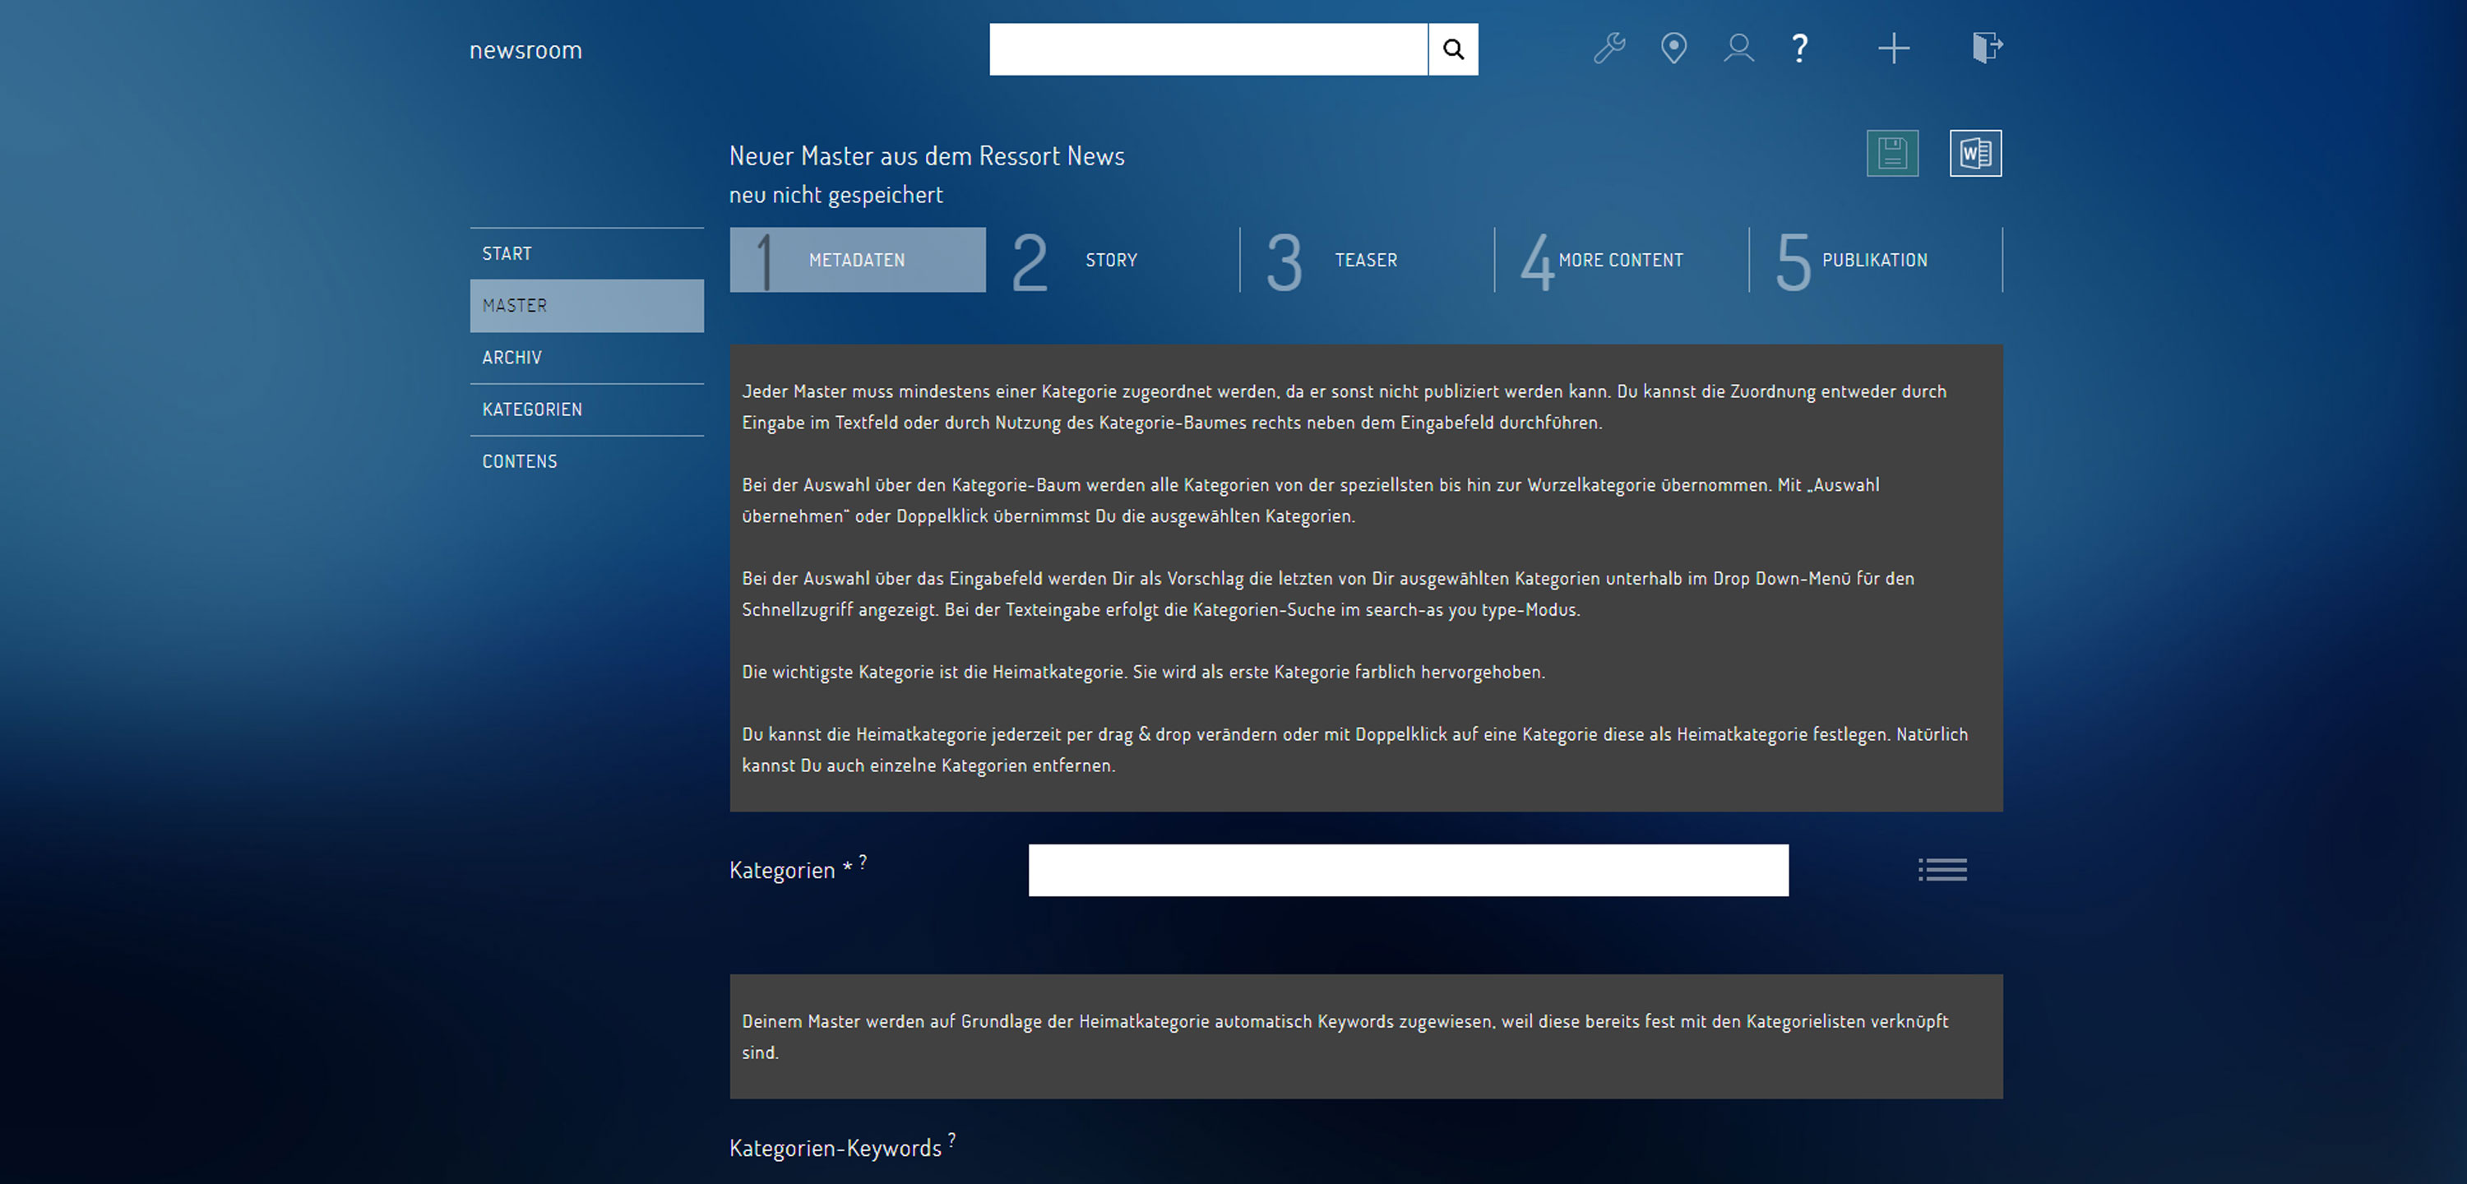Image resolution: width=2467 pixels, height=1184 pixels.
Task: Export via the Word document icon
Action: 1974,153
